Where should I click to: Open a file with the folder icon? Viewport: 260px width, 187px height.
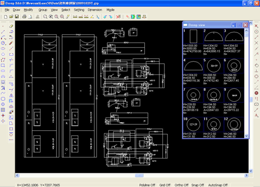11,17
